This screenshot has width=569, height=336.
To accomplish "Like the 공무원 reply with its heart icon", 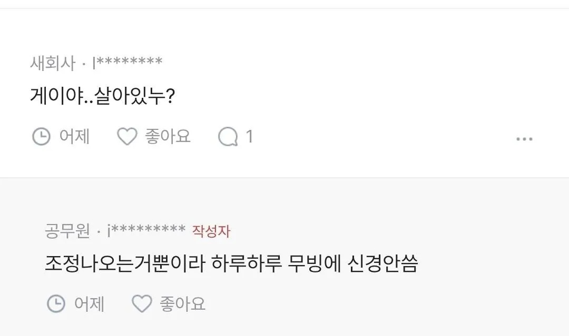I will tap(141, 303).
